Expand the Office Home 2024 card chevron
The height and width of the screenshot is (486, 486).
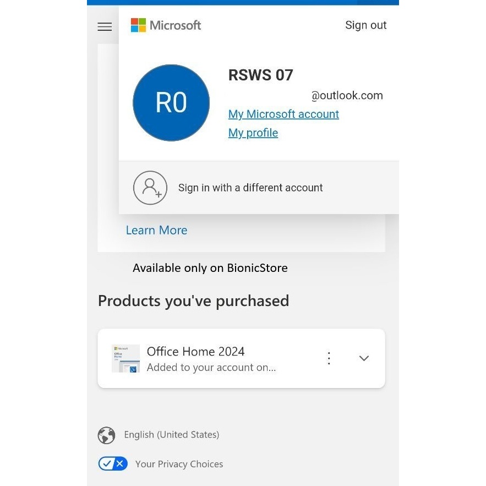click(364, 358)
